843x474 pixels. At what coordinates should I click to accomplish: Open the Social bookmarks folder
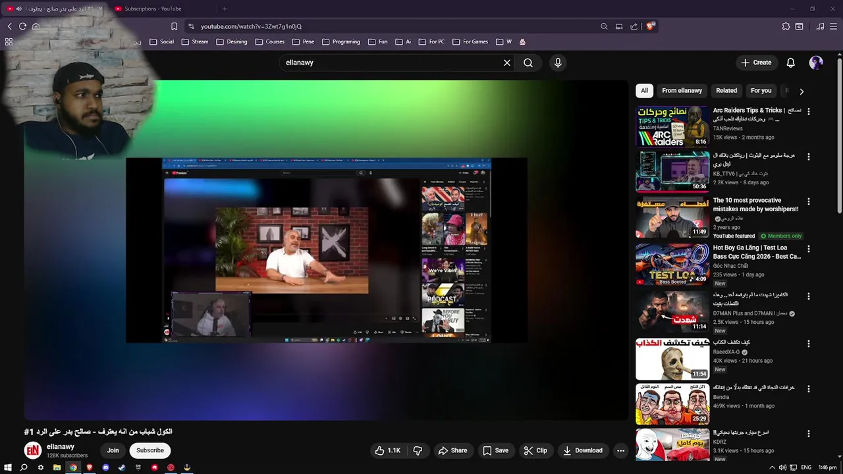[162, 41]
